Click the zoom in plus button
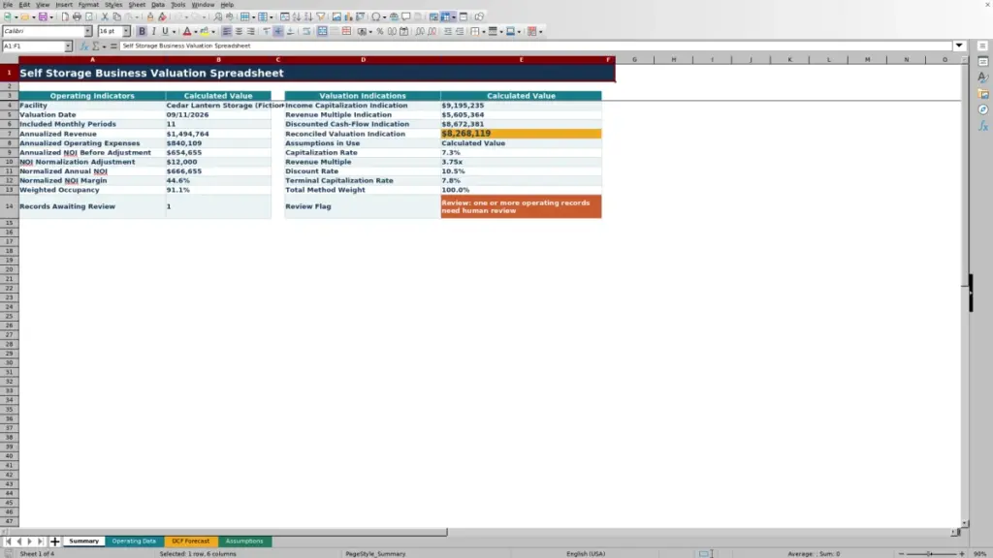 962,554
